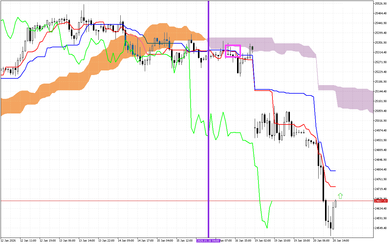
Task: Click the 24549.00 price axis label
Action: click(381, 228)
